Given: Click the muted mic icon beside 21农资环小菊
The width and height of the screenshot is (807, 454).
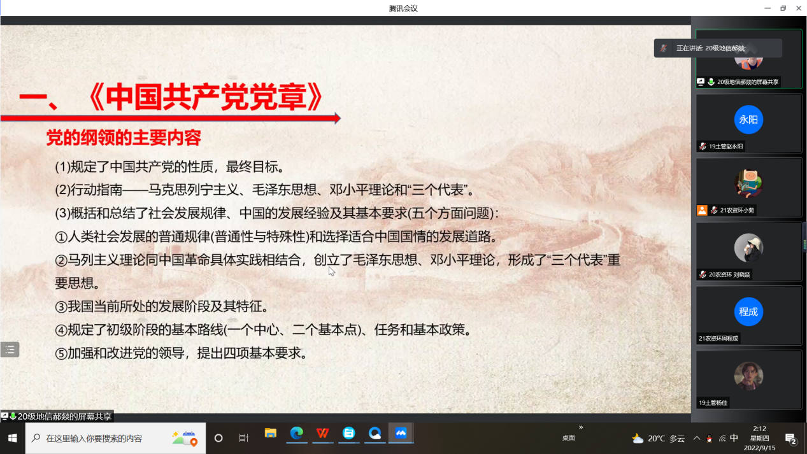Looking at the screenshot, I should pos(714,210).
